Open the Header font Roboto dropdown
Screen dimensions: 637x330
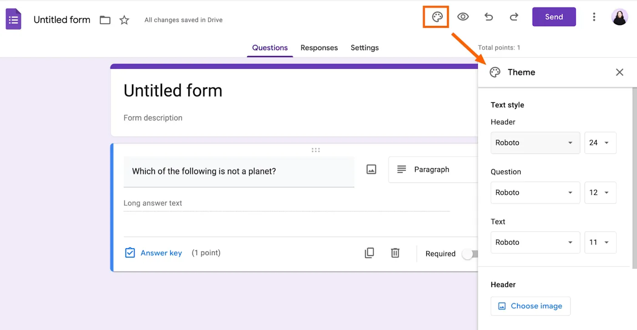(536, 143)
